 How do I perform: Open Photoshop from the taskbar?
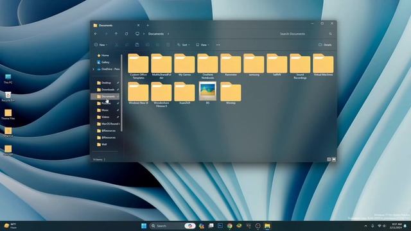pyautogui.click(x=220, y=226)
